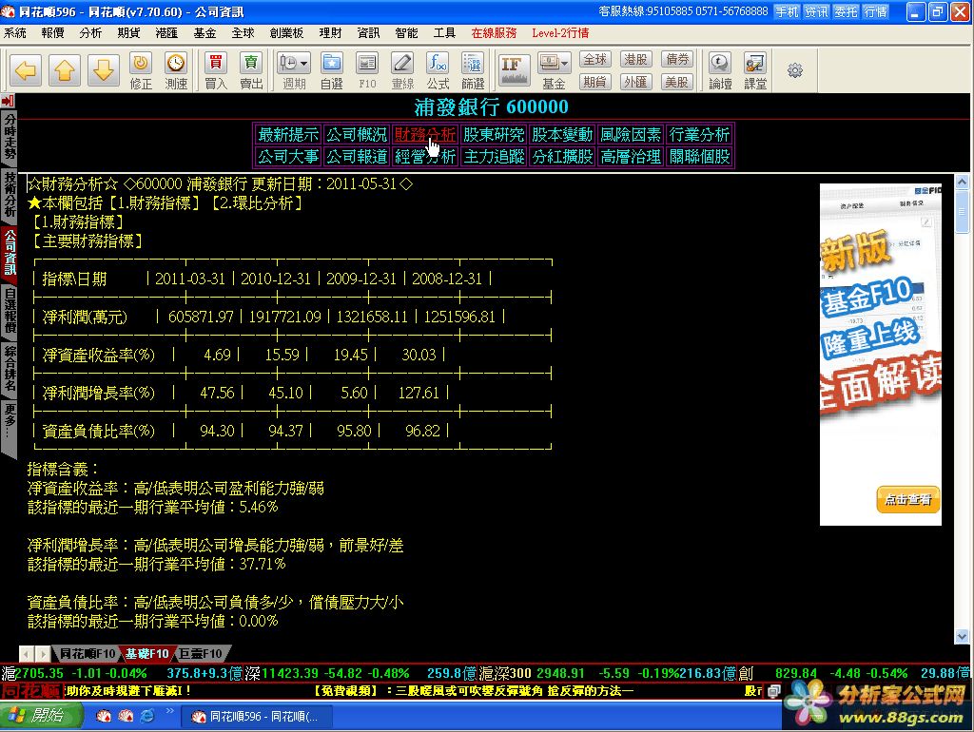
Task: Click bottom tab scroll left arrow
Action: click(x=27, y=654)
